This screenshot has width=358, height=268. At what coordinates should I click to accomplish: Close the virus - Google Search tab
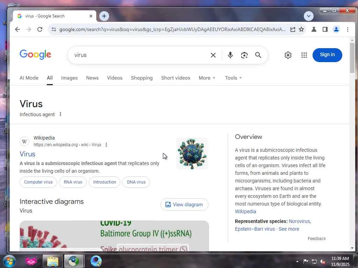[x=91, y=16]
